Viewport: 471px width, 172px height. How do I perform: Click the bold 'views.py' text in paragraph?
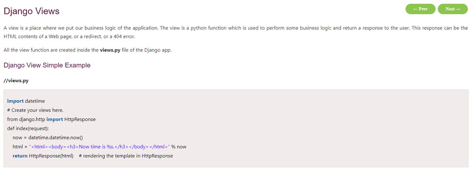click(x=110, y=50)
